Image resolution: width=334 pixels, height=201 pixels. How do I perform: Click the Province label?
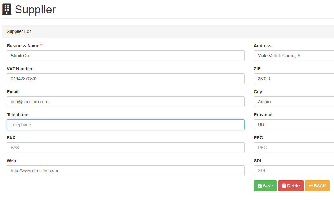263,115
